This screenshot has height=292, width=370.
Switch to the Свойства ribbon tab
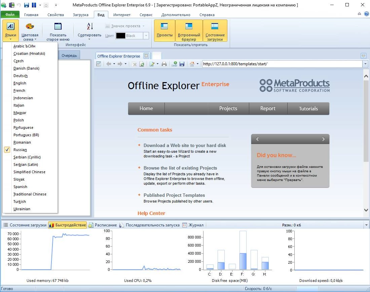[55, 15]
